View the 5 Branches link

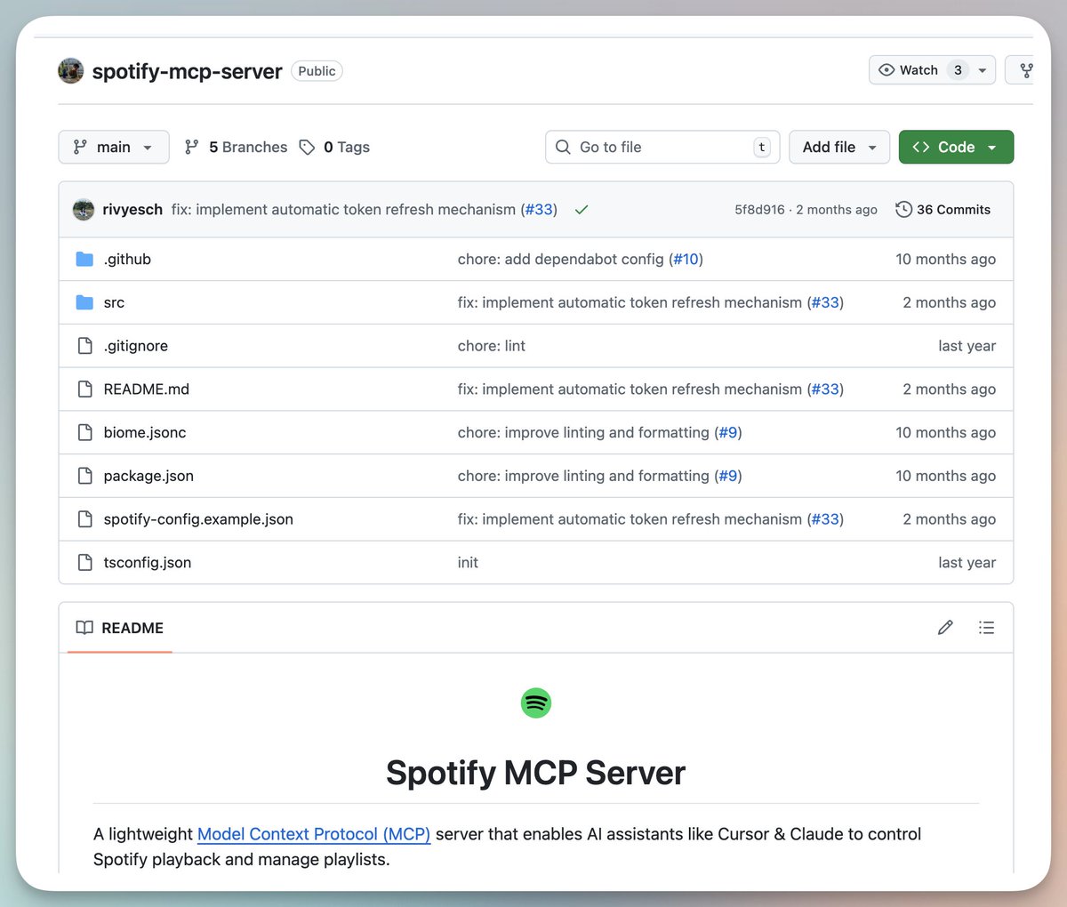236,147
